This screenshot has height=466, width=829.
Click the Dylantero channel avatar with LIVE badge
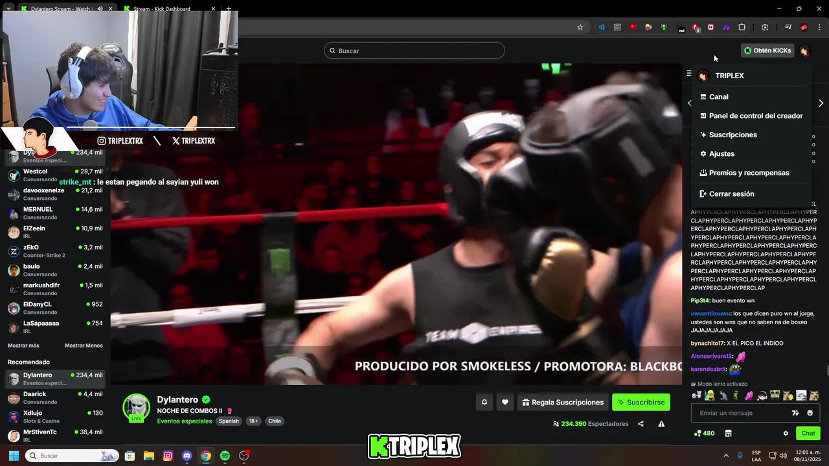pyautogui.click(x=136, y=408)
